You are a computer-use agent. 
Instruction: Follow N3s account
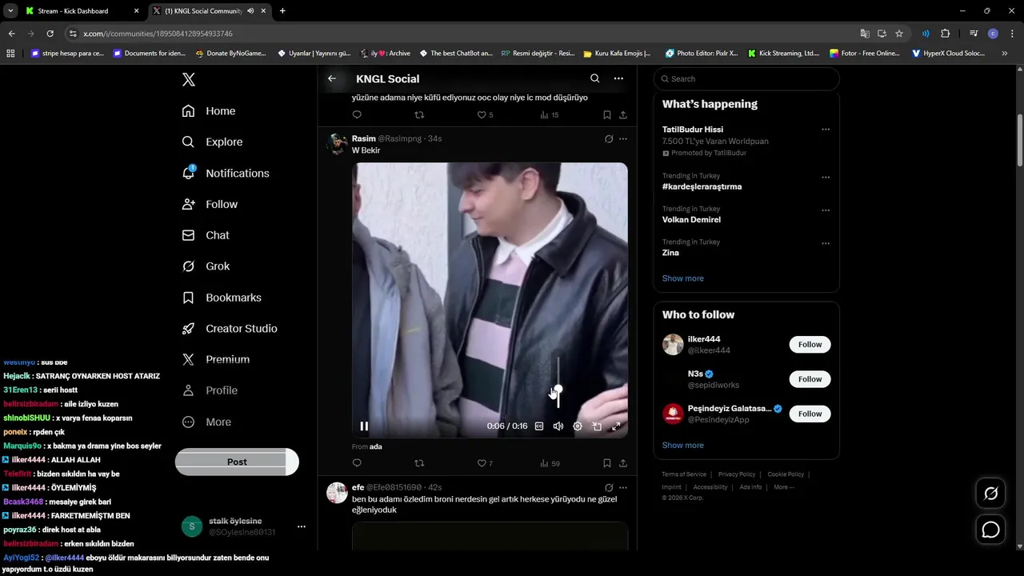[810, 379]
